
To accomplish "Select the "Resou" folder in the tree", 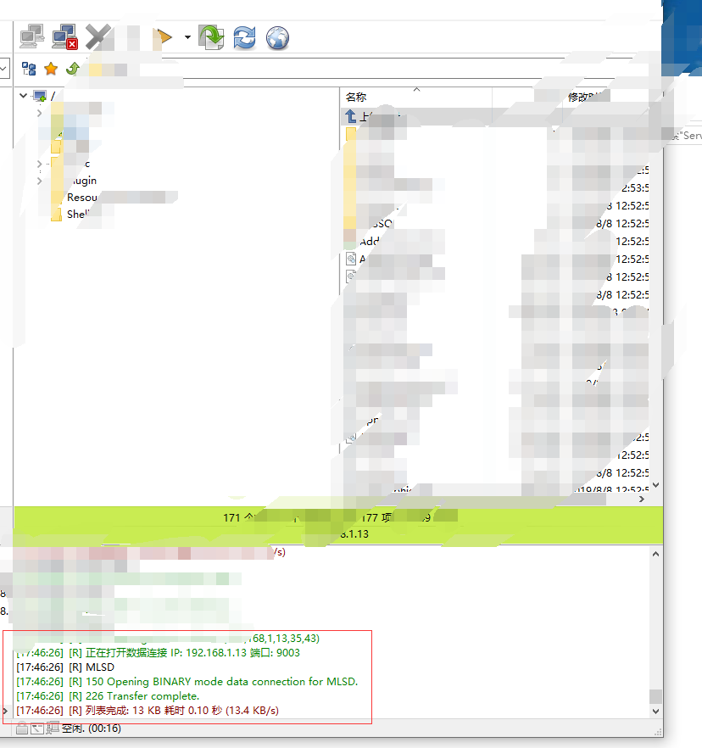I will point(81,197).
